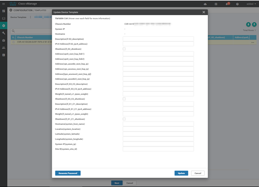Open Administration people icon in sidebar
The height and width of the screenshot is (187, 259).
click(4, 48)
